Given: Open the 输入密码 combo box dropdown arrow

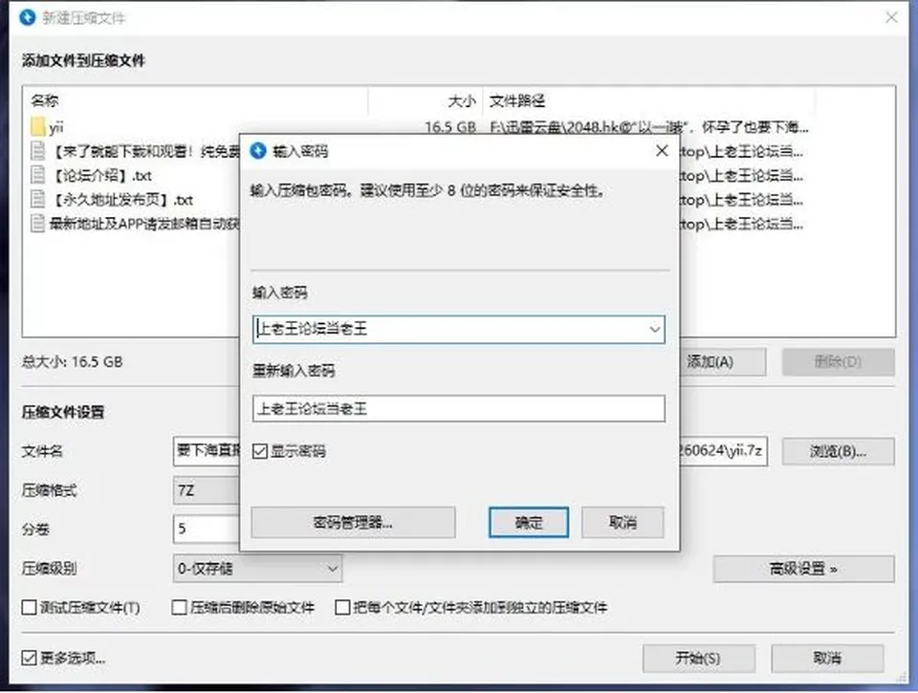Looking at the screenshot, I should click(654, 329).
